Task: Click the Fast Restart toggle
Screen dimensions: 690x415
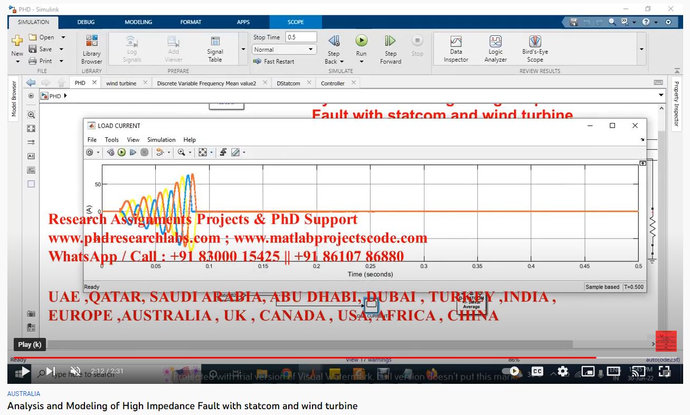Action: point(273,61)
